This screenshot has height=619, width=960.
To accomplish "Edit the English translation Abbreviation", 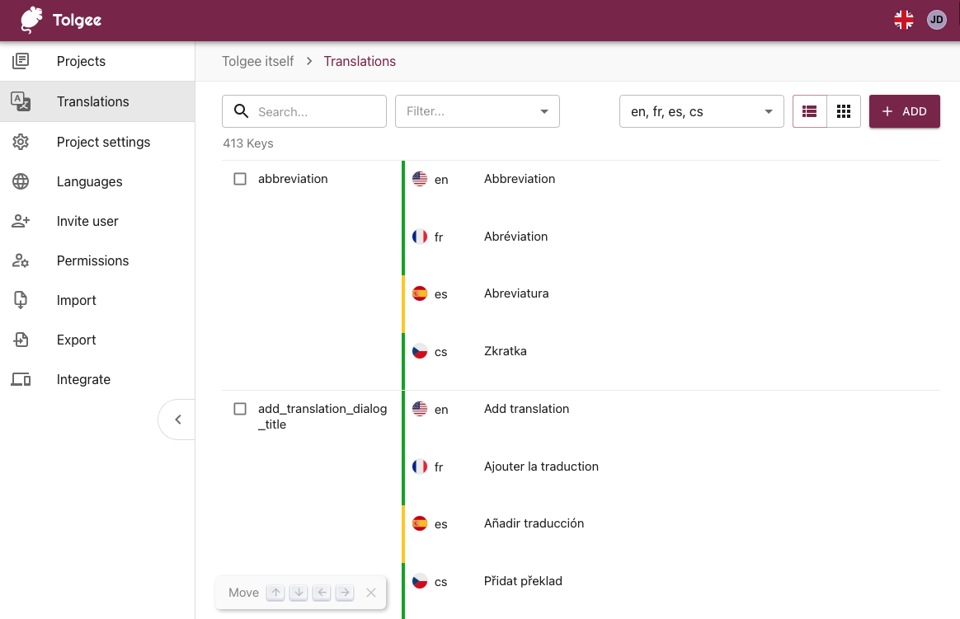I will tap(520, 179).
